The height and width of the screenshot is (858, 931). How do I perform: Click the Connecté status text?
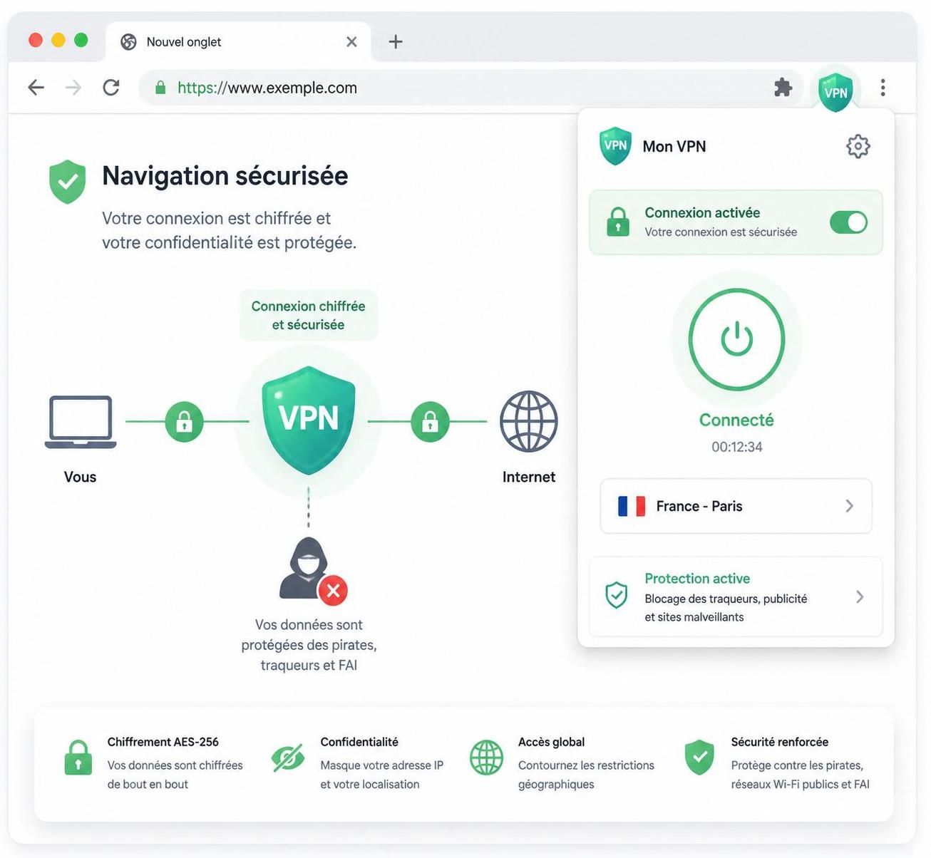click(x=736, y=420)
